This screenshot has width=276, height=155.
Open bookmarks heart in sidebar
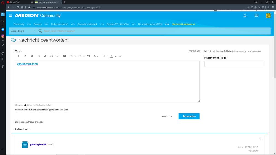[x=3, y=54]
